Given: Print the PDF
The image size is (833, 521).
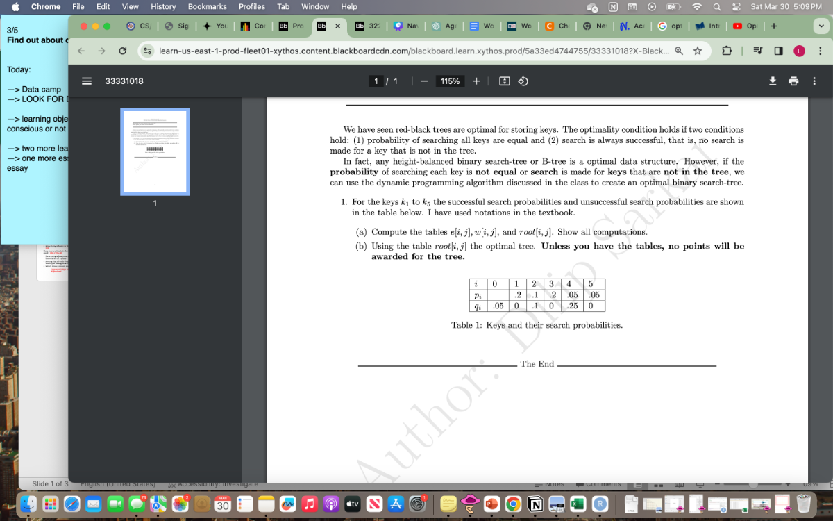Looking at the screenshot, I should click(793, 81).
